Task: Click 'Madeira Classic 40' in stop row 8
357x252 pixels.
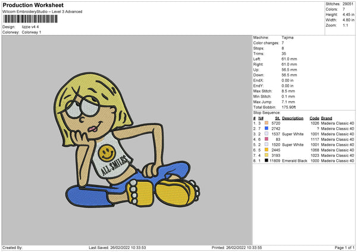Action: (337, 161)
